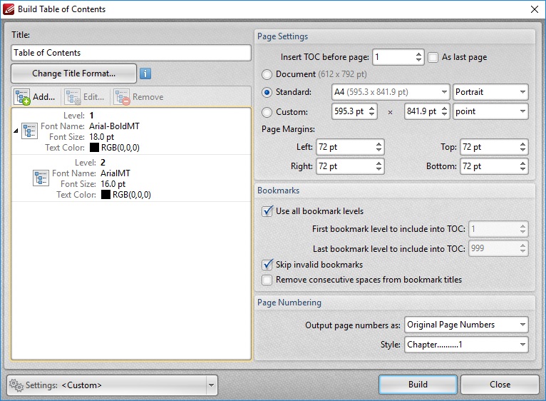Increase the Left margin spinner
Viewport: 546px width, 401px height.
pyautogui.click(x=379, y=143)
